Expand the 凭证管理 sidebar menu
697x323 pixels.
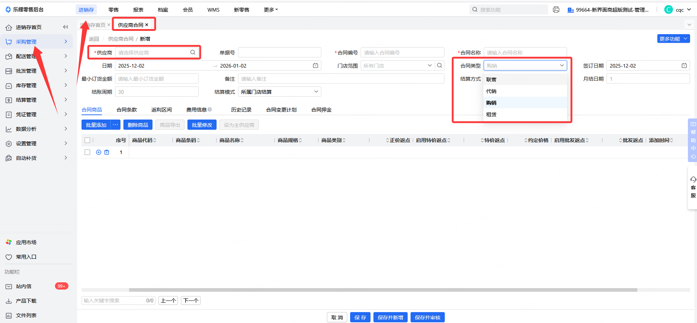(x=36, y=114)
